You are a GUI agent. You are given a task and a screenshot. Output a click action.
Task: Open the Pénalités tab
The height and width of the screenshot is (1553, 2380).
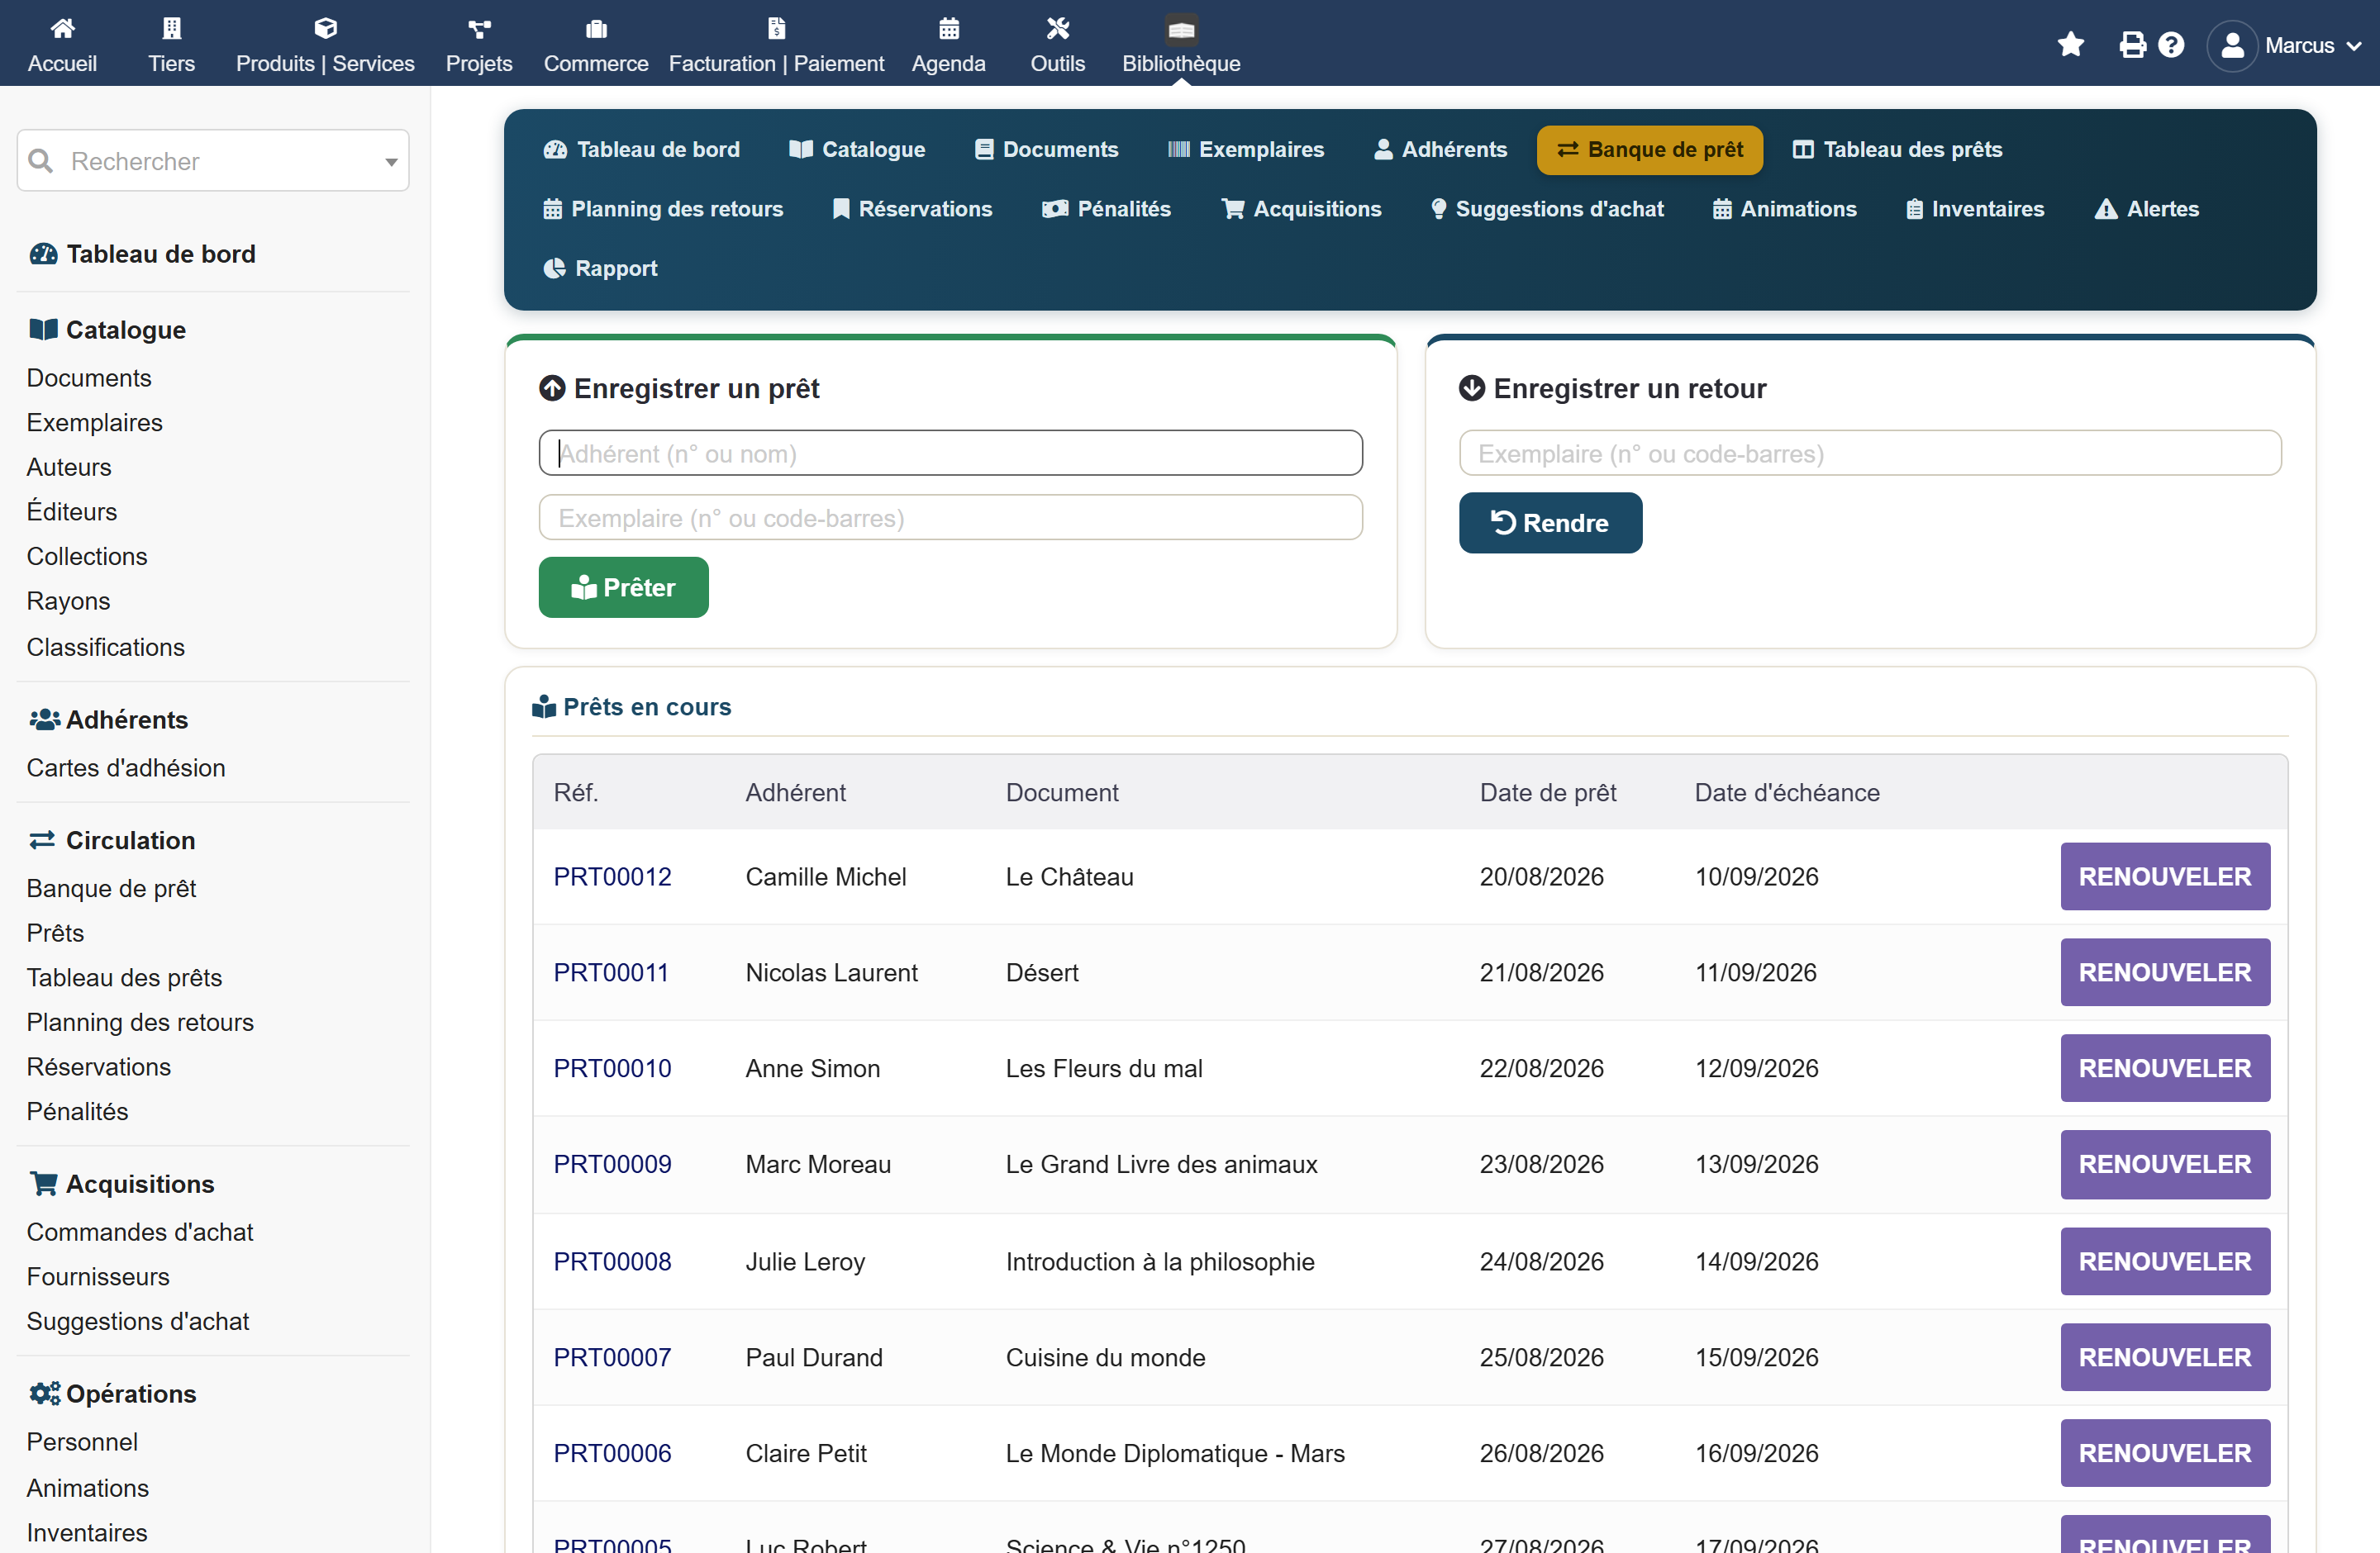pyautogui.click(x=1106, y=209)
